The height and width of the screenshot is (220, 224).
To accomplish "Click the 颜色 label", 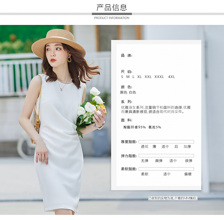I will point(126,87).
